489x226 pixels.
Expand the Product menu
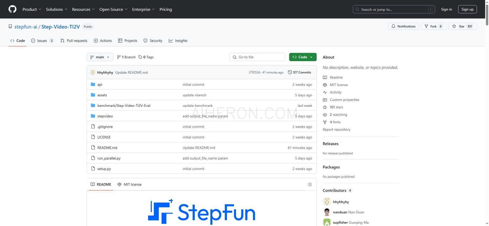coord(32,9)
